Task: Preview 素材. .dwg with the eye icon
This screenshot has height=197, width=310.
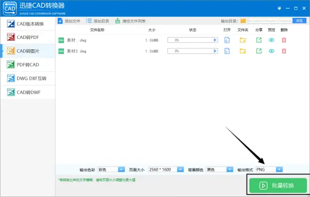Action: click(271, 40)
